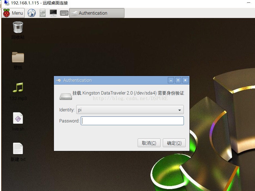This screenshot has width=255, height=191.
Task: Open the Raspberry Pi Menu button
Action: click(13, 13)
